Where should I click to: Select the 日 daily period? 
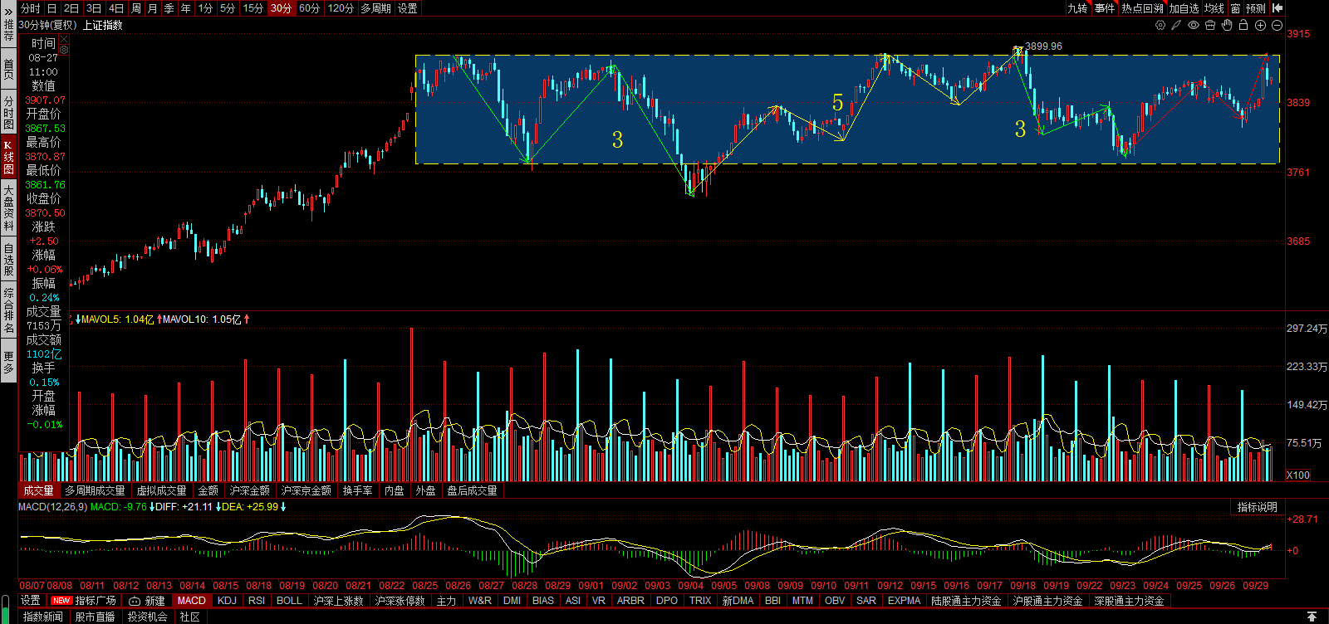(51, 8)
